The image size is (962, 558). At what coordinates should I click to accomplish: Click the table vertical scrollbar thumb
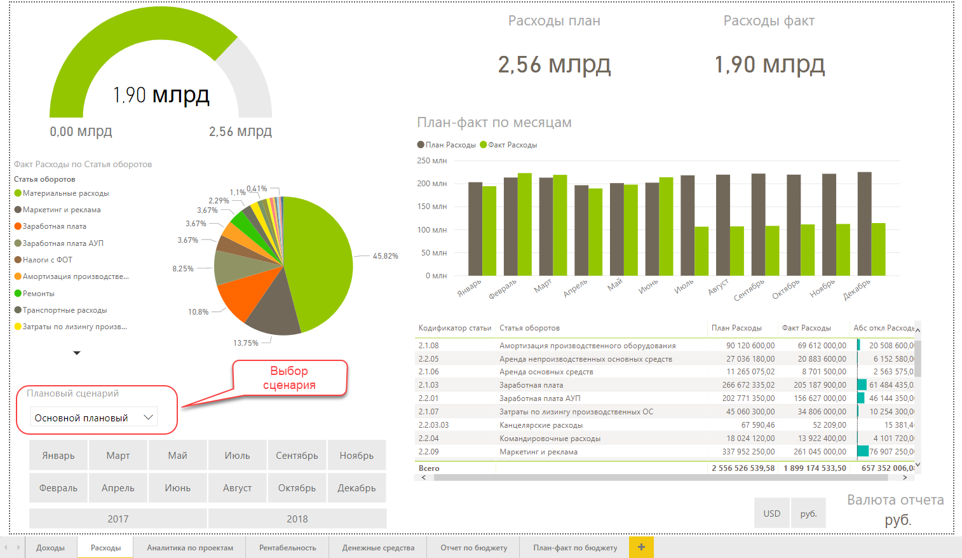918,359
